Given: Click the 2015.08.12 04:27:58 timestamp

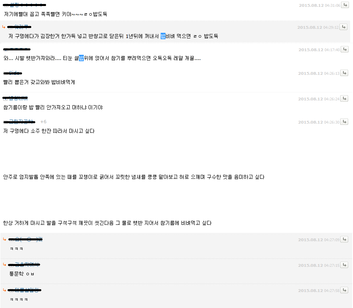Looking at the screenshot, I should pos(319,290).
